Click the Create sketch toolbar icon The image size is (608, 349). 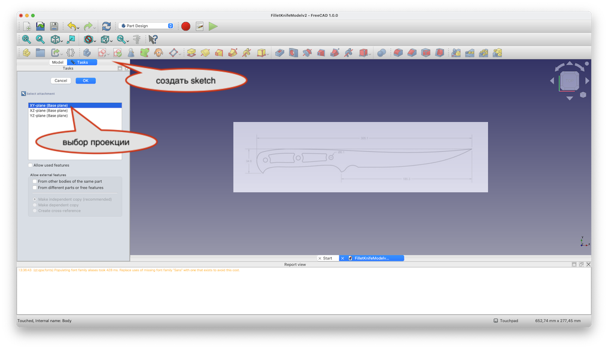(x=102, y=53)
